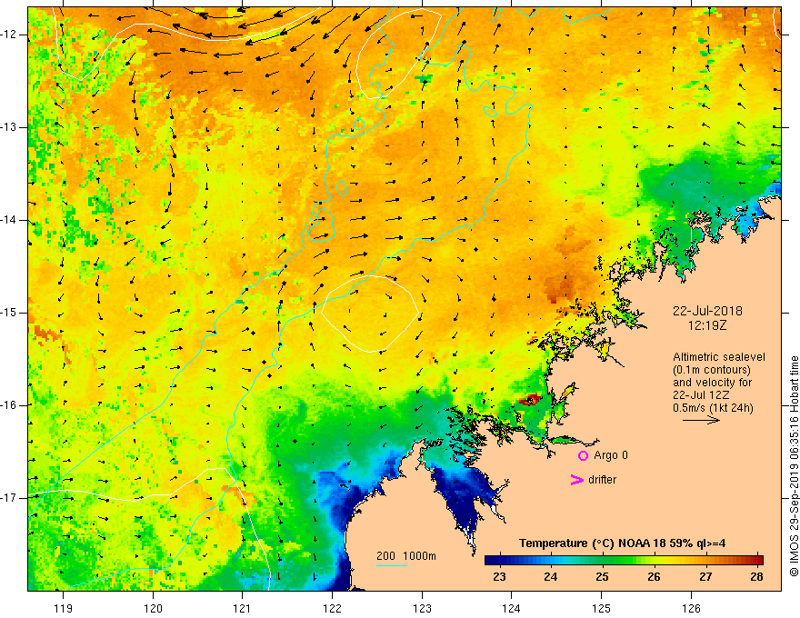Click the (0.1m contours) text
800x618 pixels.
(x=712, y=370)
